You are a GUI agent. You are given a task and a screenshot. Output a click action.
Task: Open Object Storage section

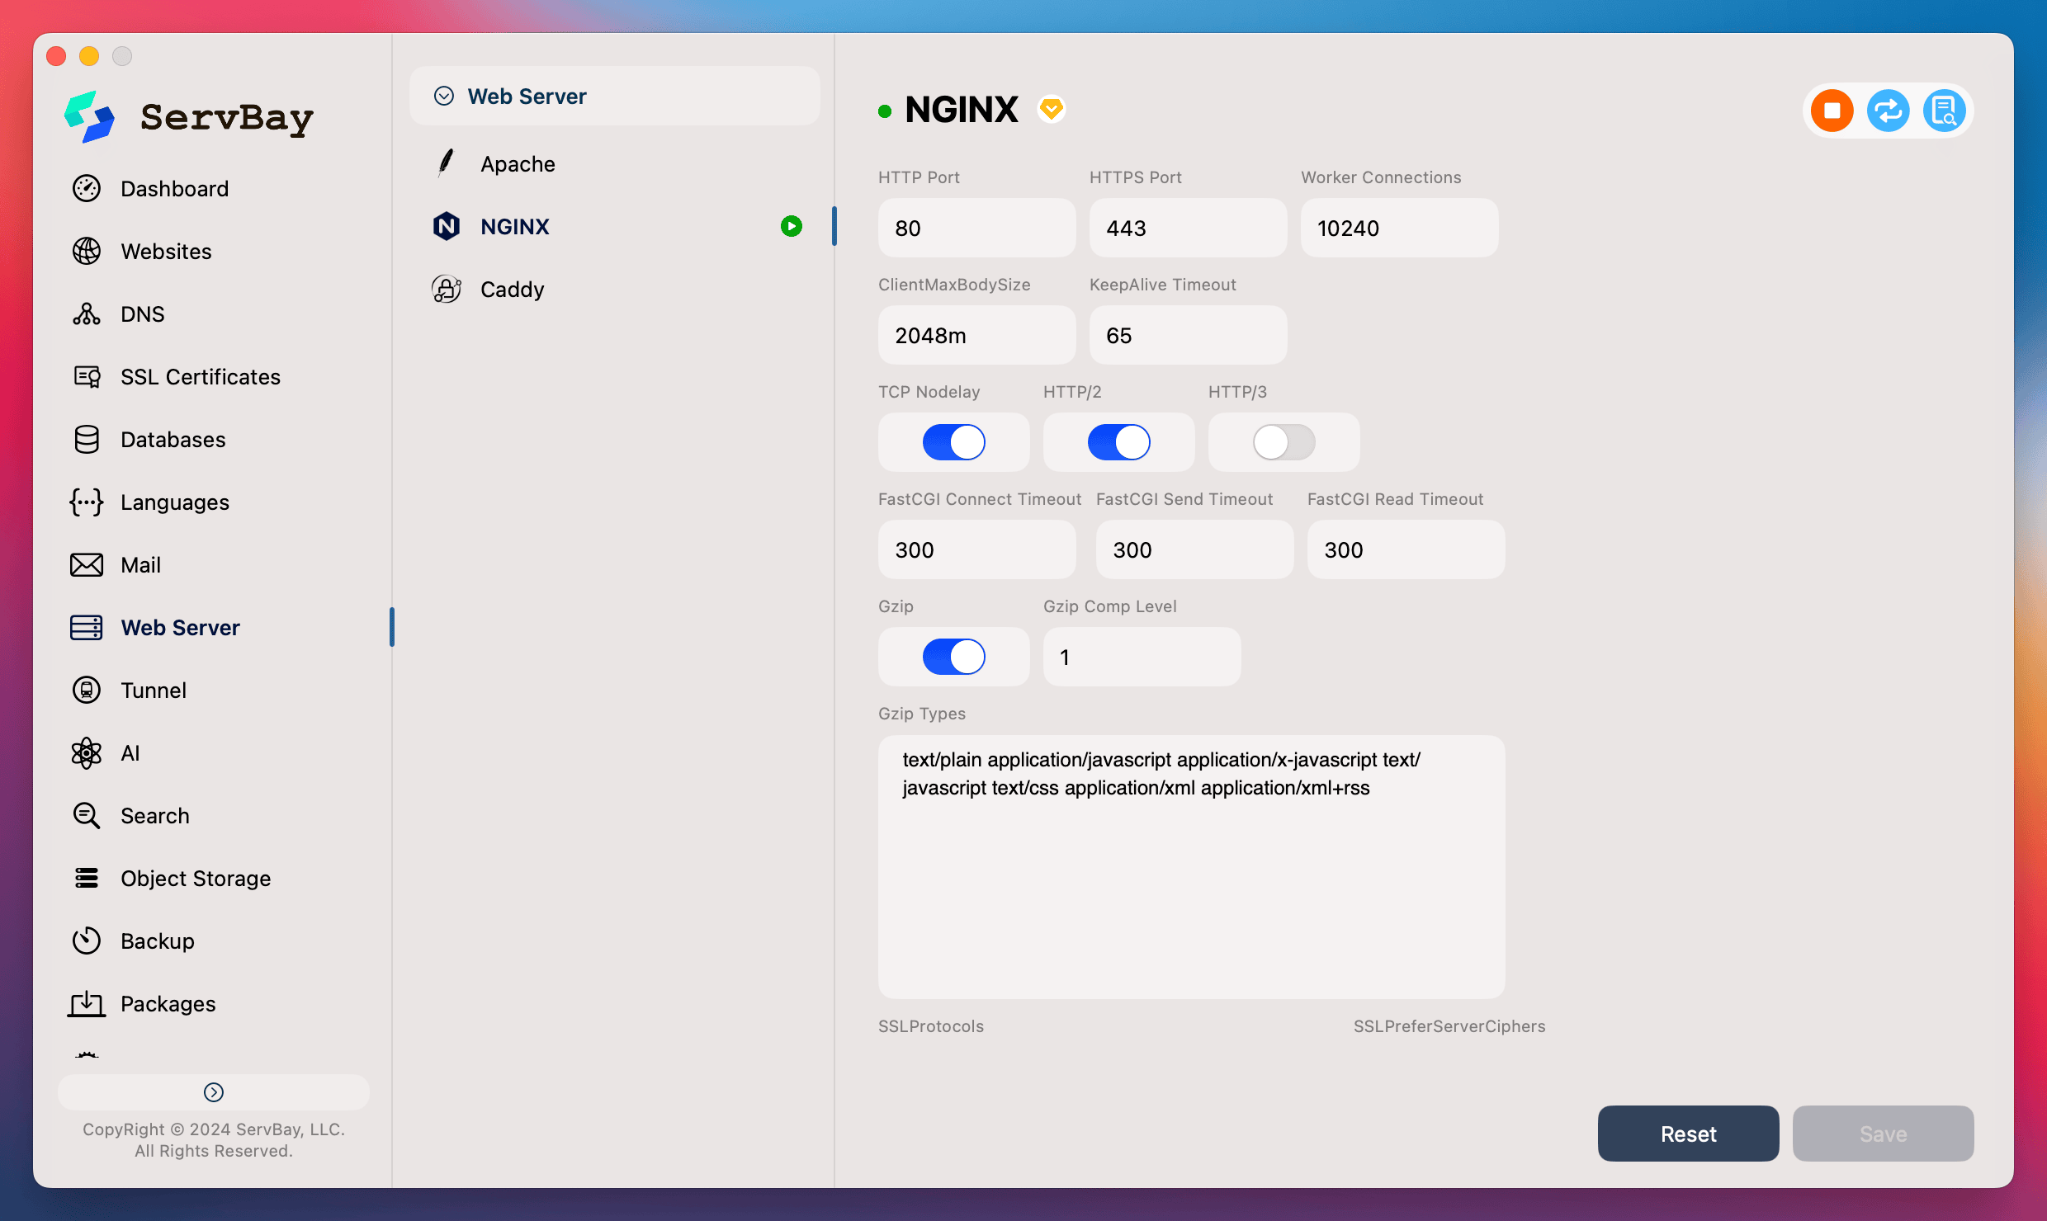(x=196, y=879)
